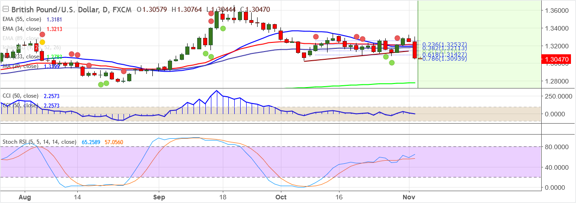This screenshot has height=203, width=576.
Task: Click the Stoch RSI value 57.0560
Action: click(x=113, y=142)
